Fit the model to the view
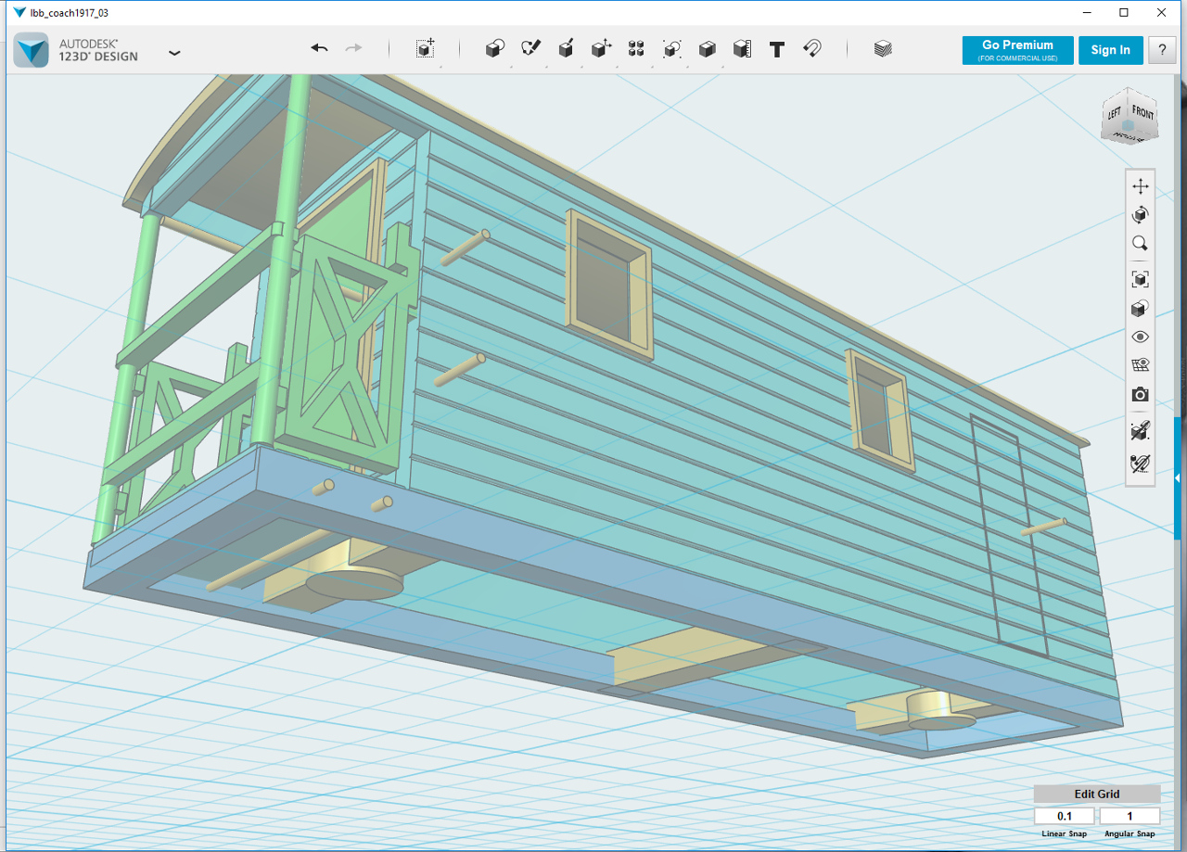The image size is (1187, 852). (1141, 279)
